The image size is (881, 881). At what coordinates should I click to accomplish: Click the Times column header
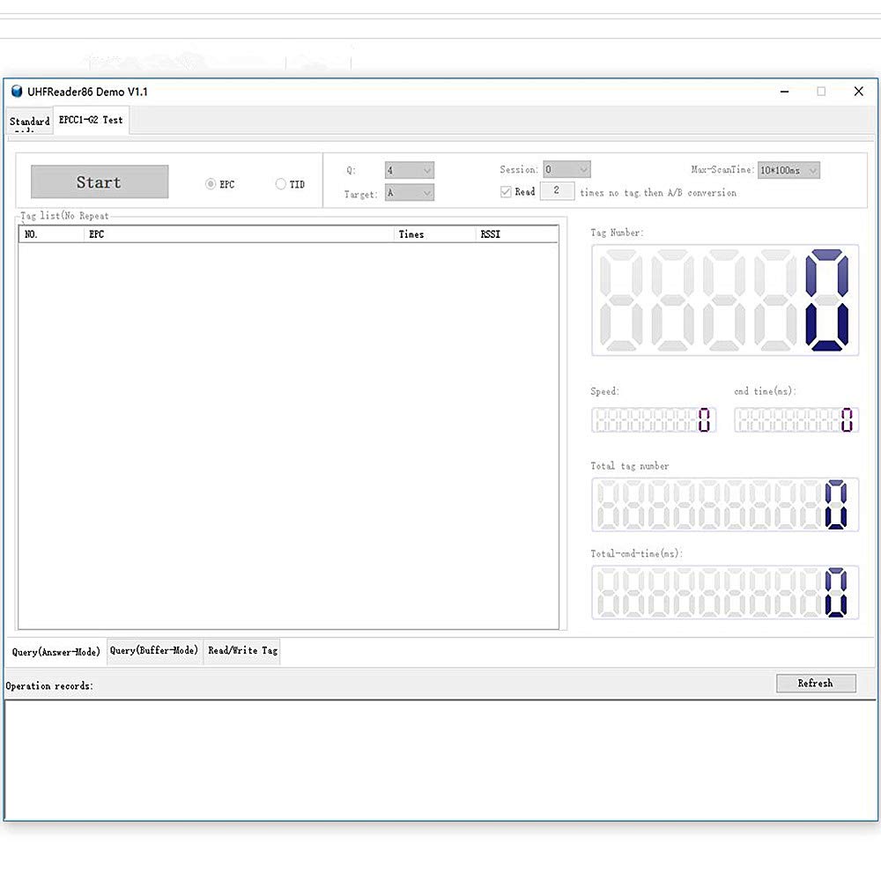pyautogui.click(x=435, y=234)
